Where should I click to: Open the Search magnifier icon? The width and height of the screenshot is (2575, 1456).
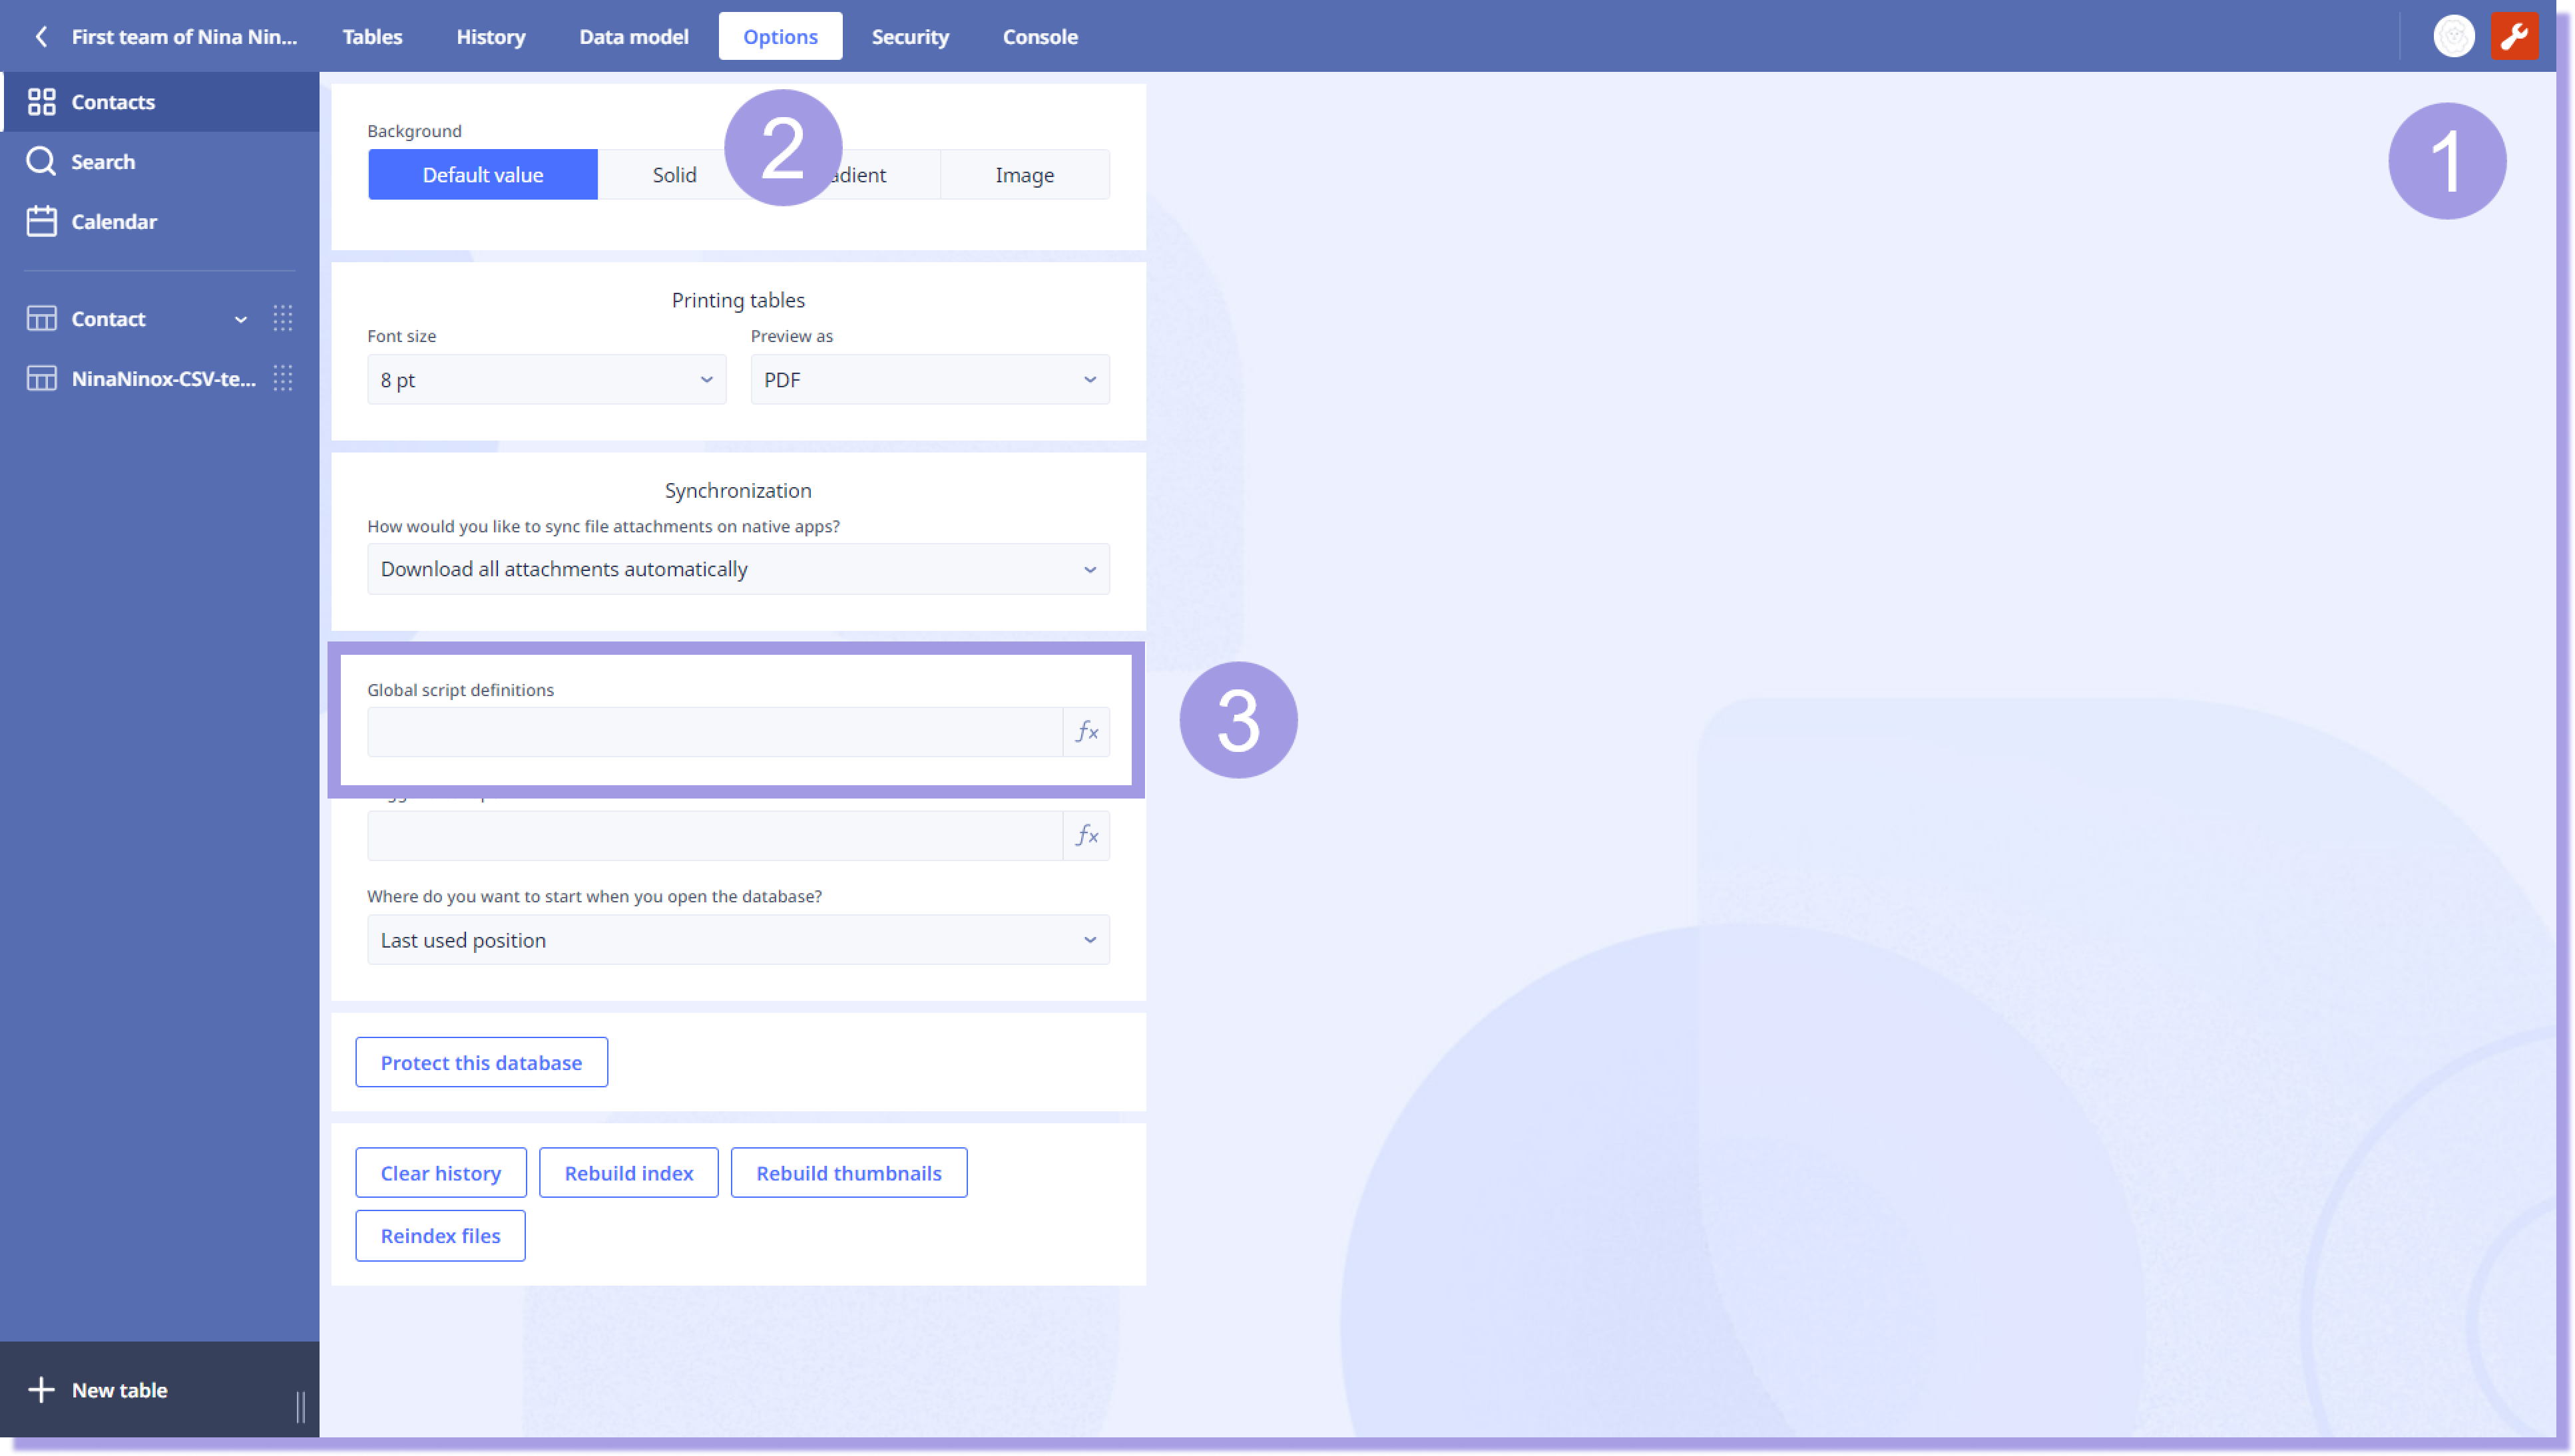41,161
